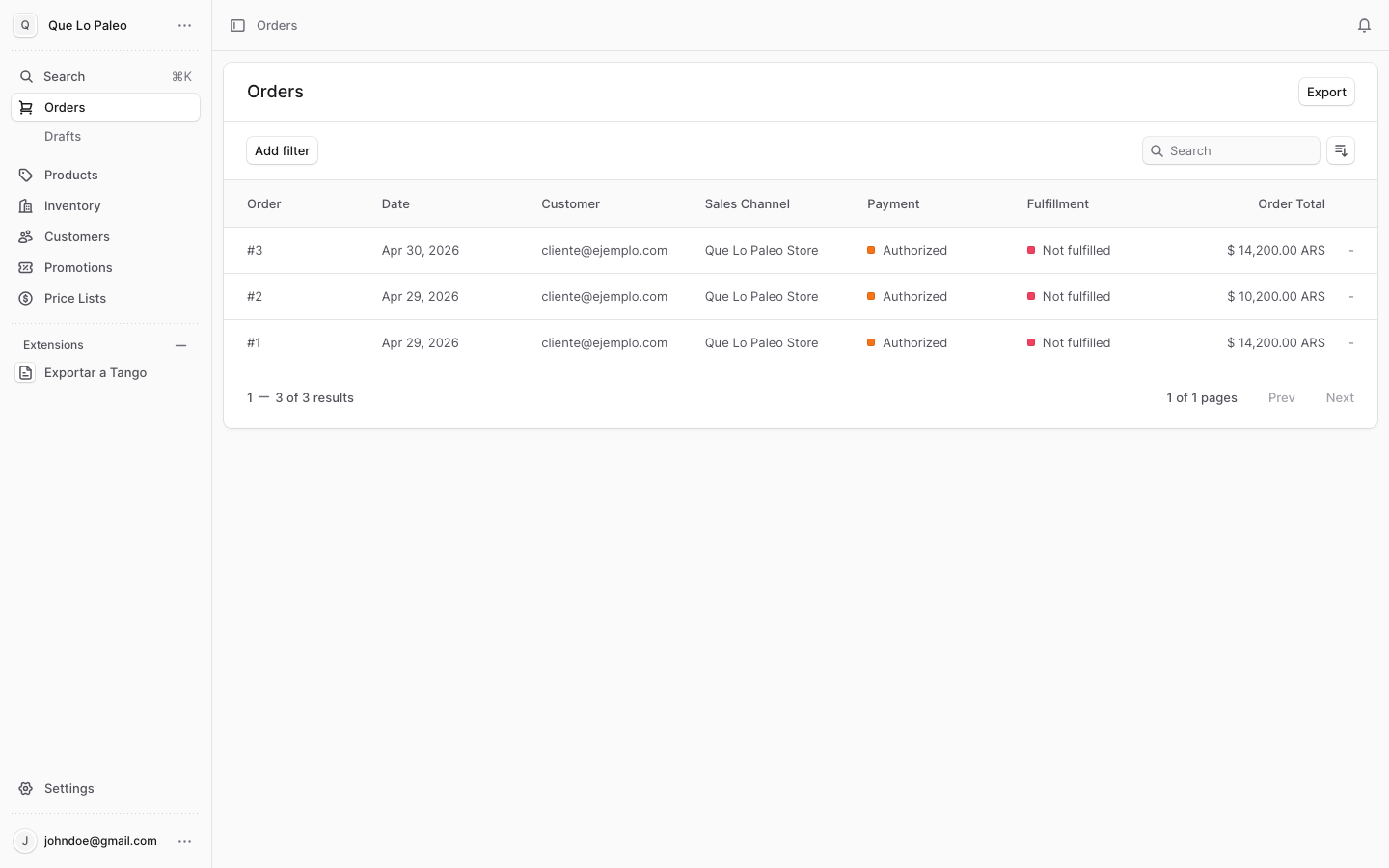Image resolution: width=1389 pixels, height=868 pixels.
Task: Click the Payment column header
Action: (893, 203)
